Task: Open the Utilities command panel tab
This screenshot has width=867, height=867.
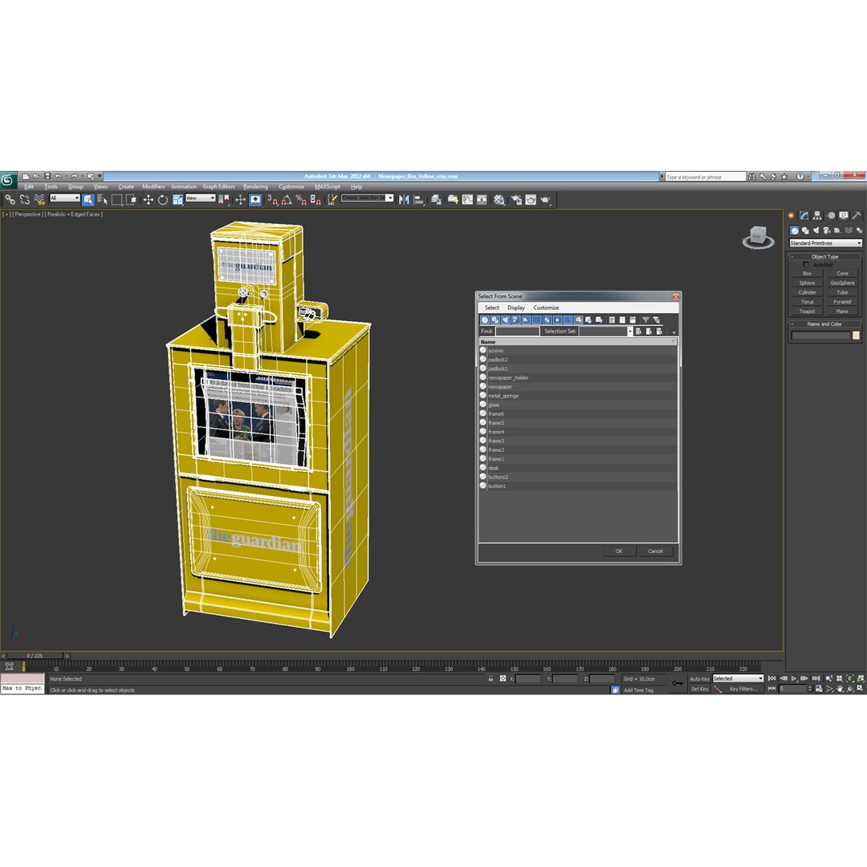Action: pos(857,216)
